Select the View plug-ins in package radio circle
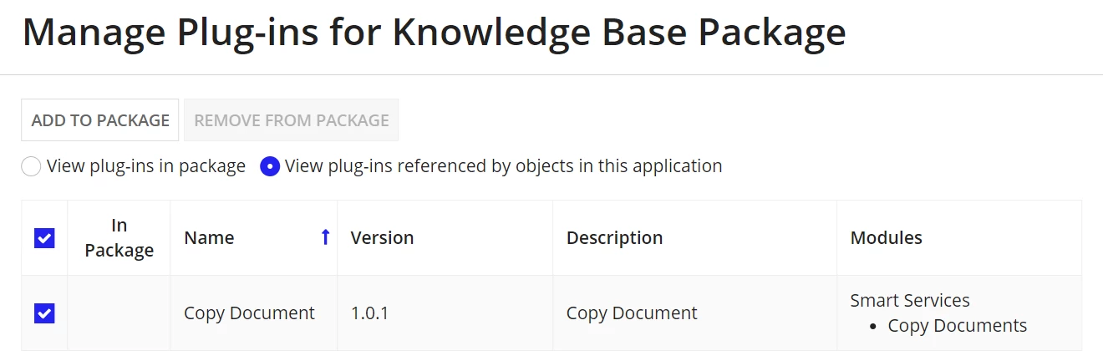1103x361 pixels. pyautogui.click(x=31, y=166)
